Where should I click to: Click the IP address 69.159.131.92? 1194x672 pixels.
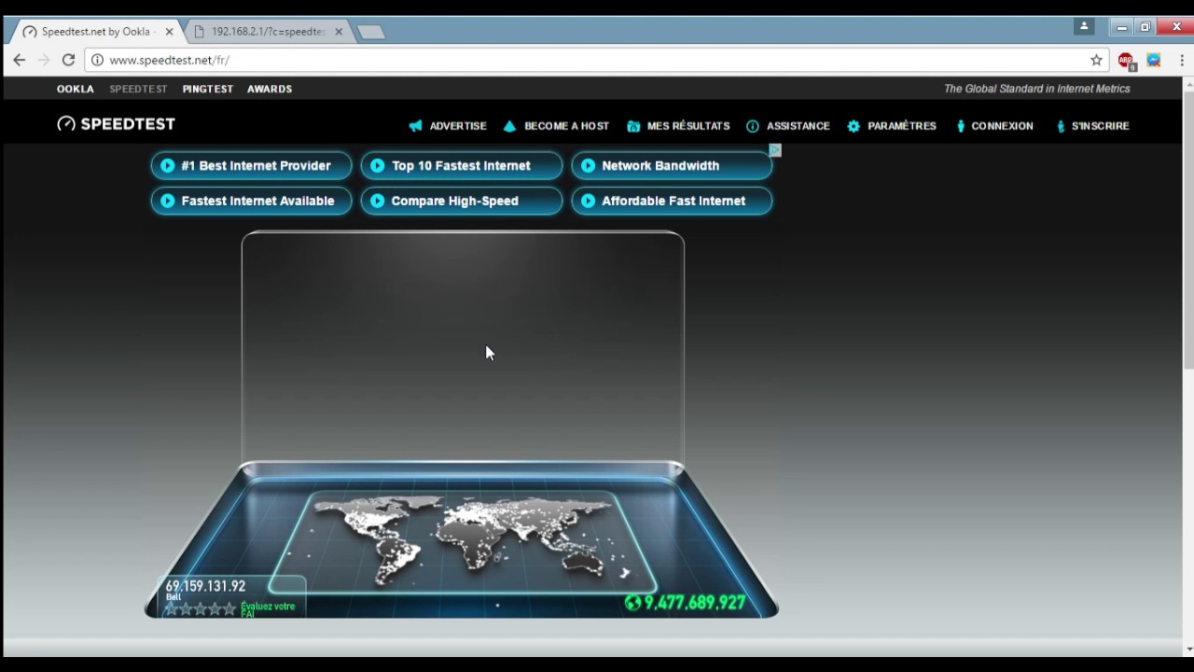206,586
